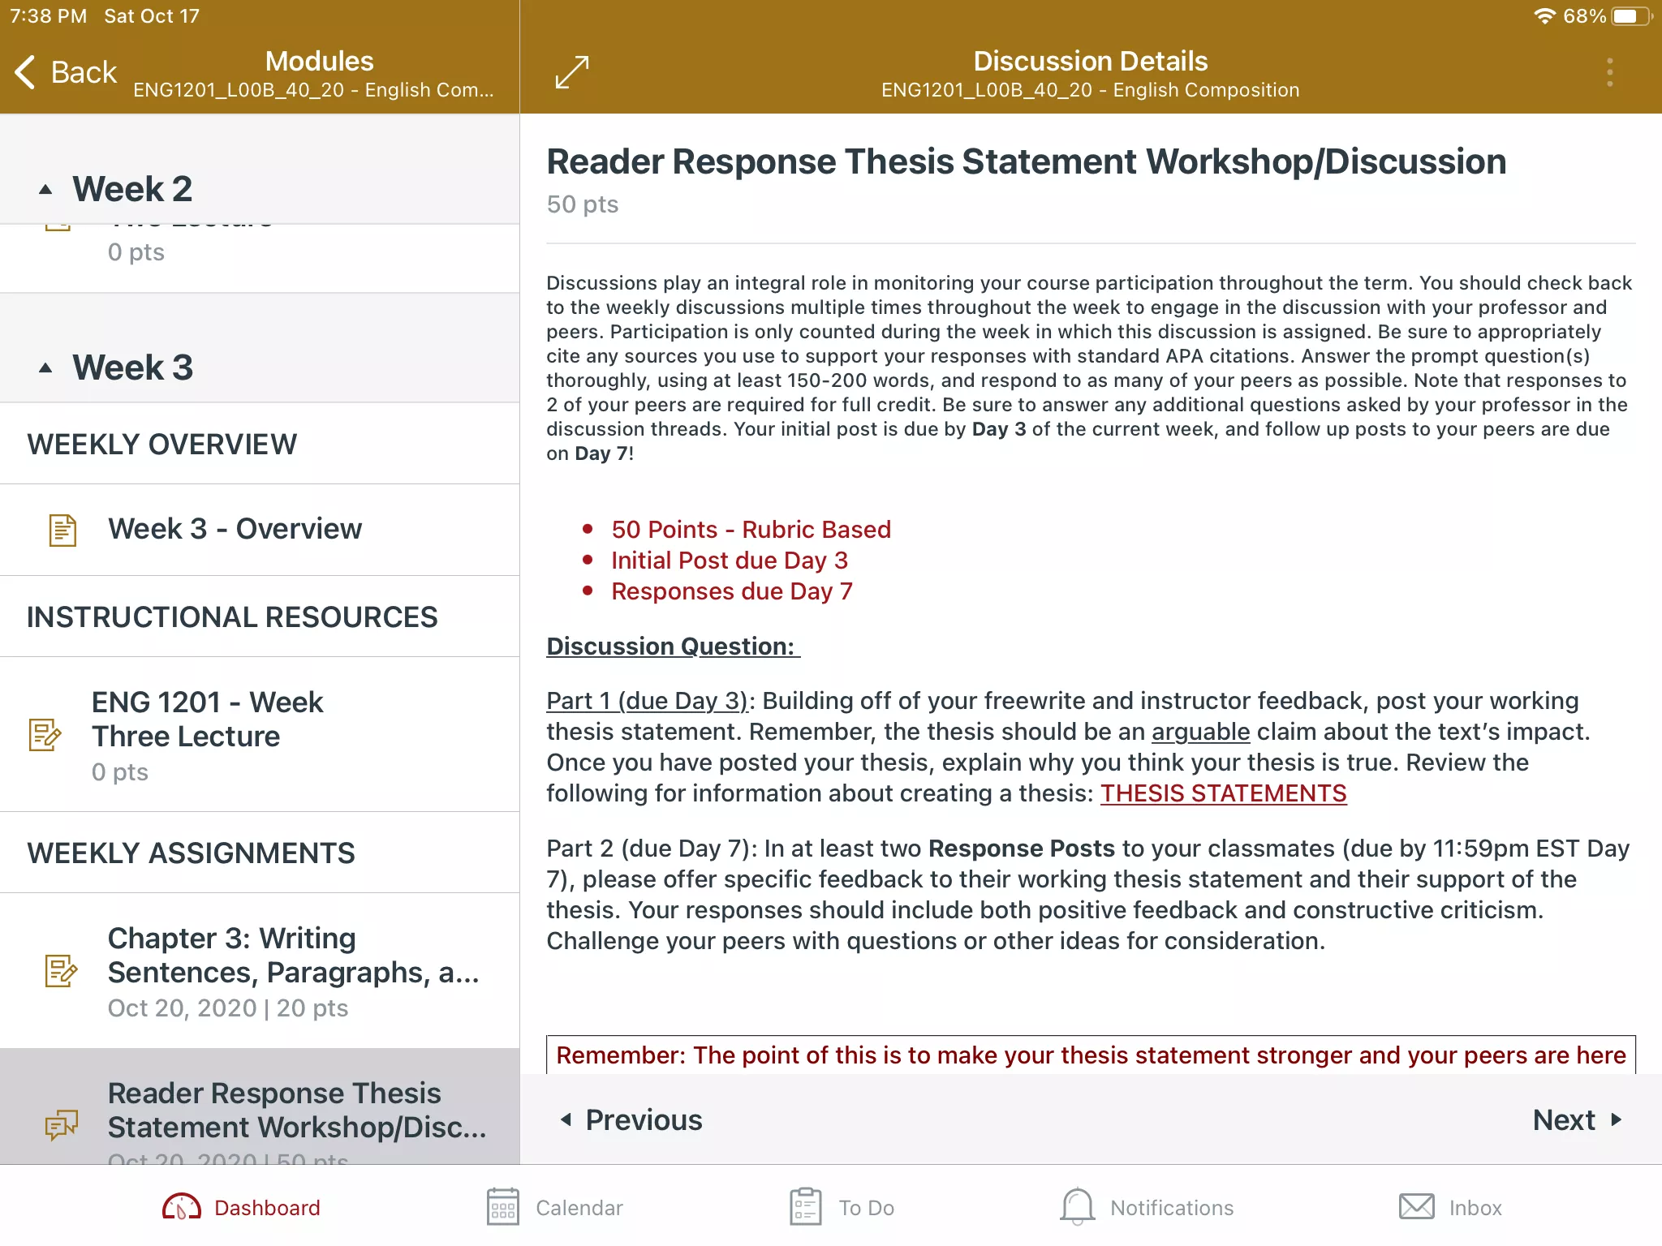Open Week 3 - Overview page

[x=260, y=530]
